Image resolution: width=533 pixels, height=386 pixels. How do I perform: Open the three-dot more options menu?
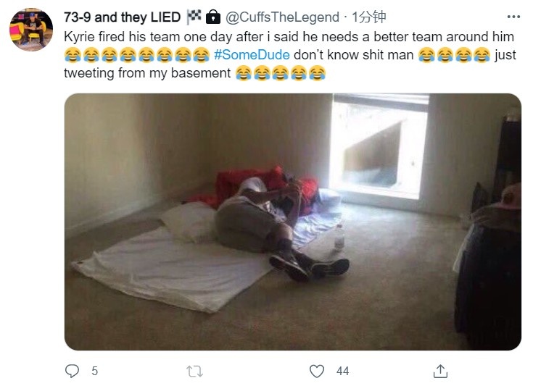point(513,17)
